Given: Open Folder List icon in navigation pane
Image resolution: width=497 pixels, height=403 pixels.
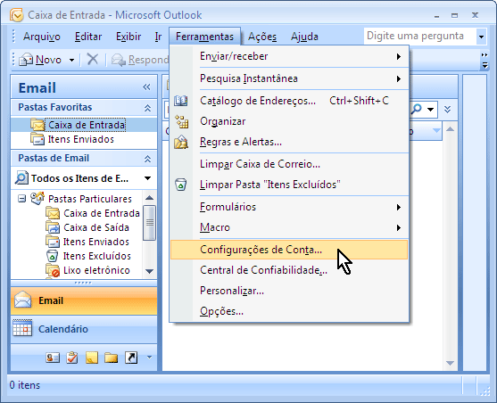Looking at the screenshot, I should (112, 358).
